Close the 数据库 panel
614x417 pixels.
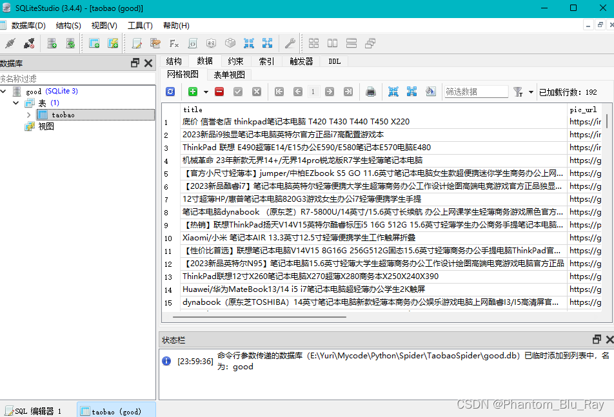point(148,63)
